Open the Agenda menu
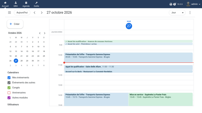The height and width of the screenshot is (113, 202). point(26,4)
